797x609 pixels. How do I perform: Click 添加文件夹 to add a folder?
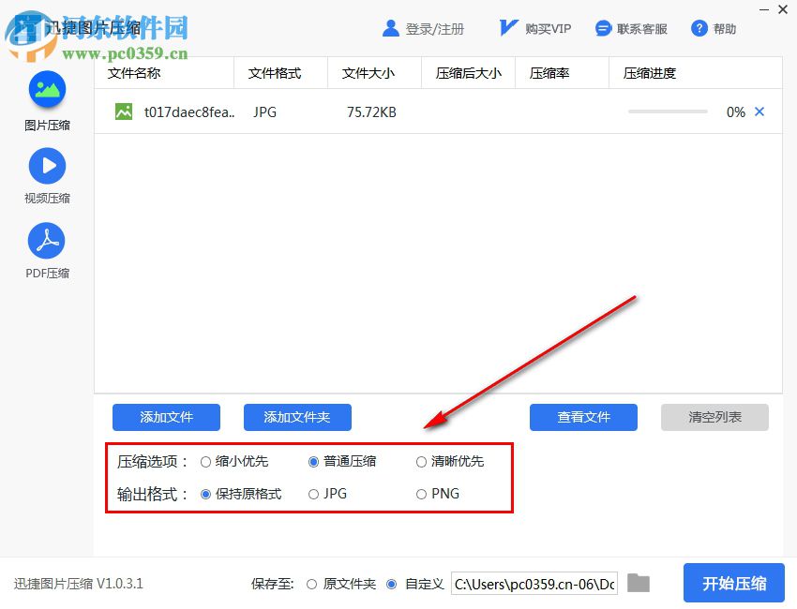pyautogui.click(x=297, y=417)
